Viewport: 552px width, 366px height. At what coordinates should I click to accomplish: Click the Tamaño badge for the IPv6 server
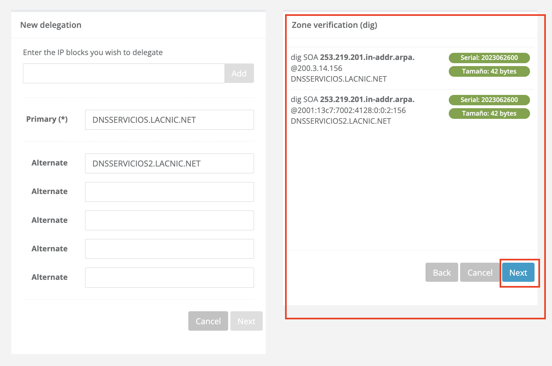[x=489, y=114]
